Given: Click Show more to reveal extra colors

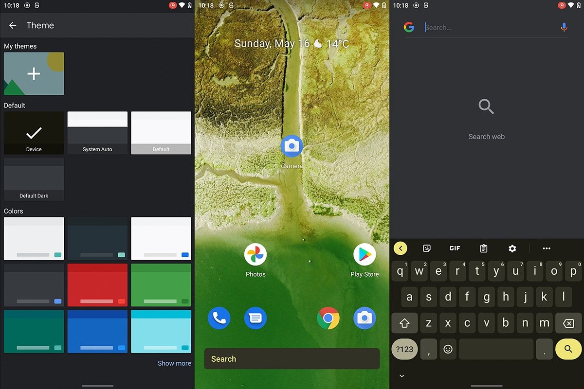Looking at the screenshot, I should [x=174, y=363].
